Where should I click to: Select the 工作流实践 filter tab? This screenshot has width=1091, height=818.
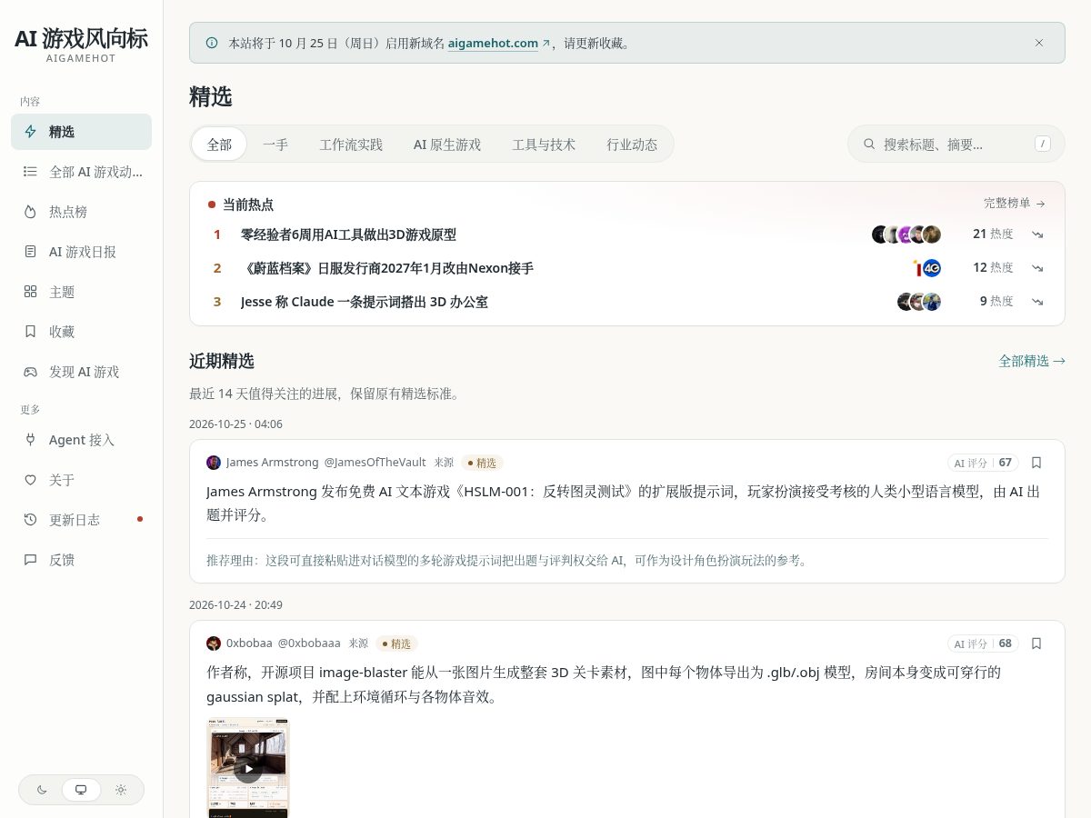351,144
